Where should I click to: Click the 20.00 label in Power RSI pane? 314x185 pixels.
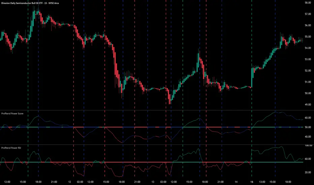308,173
